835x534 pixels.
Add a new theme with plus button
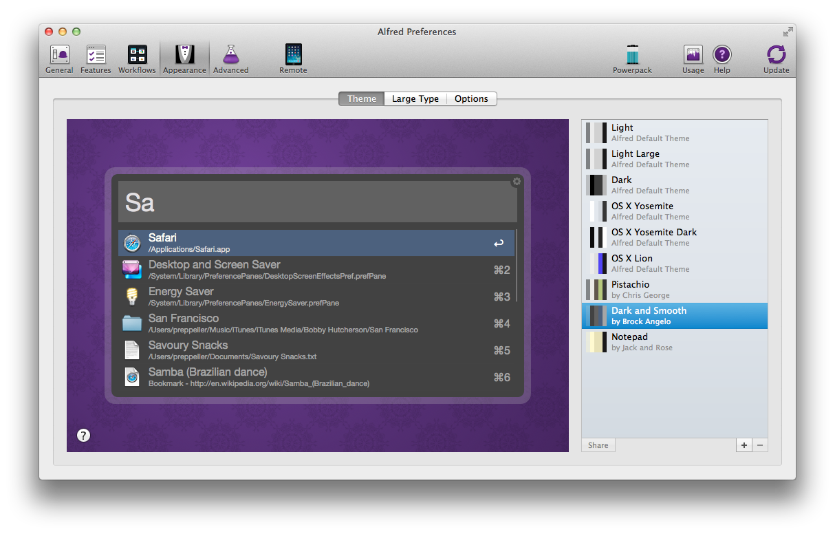[x=744, y=445]
